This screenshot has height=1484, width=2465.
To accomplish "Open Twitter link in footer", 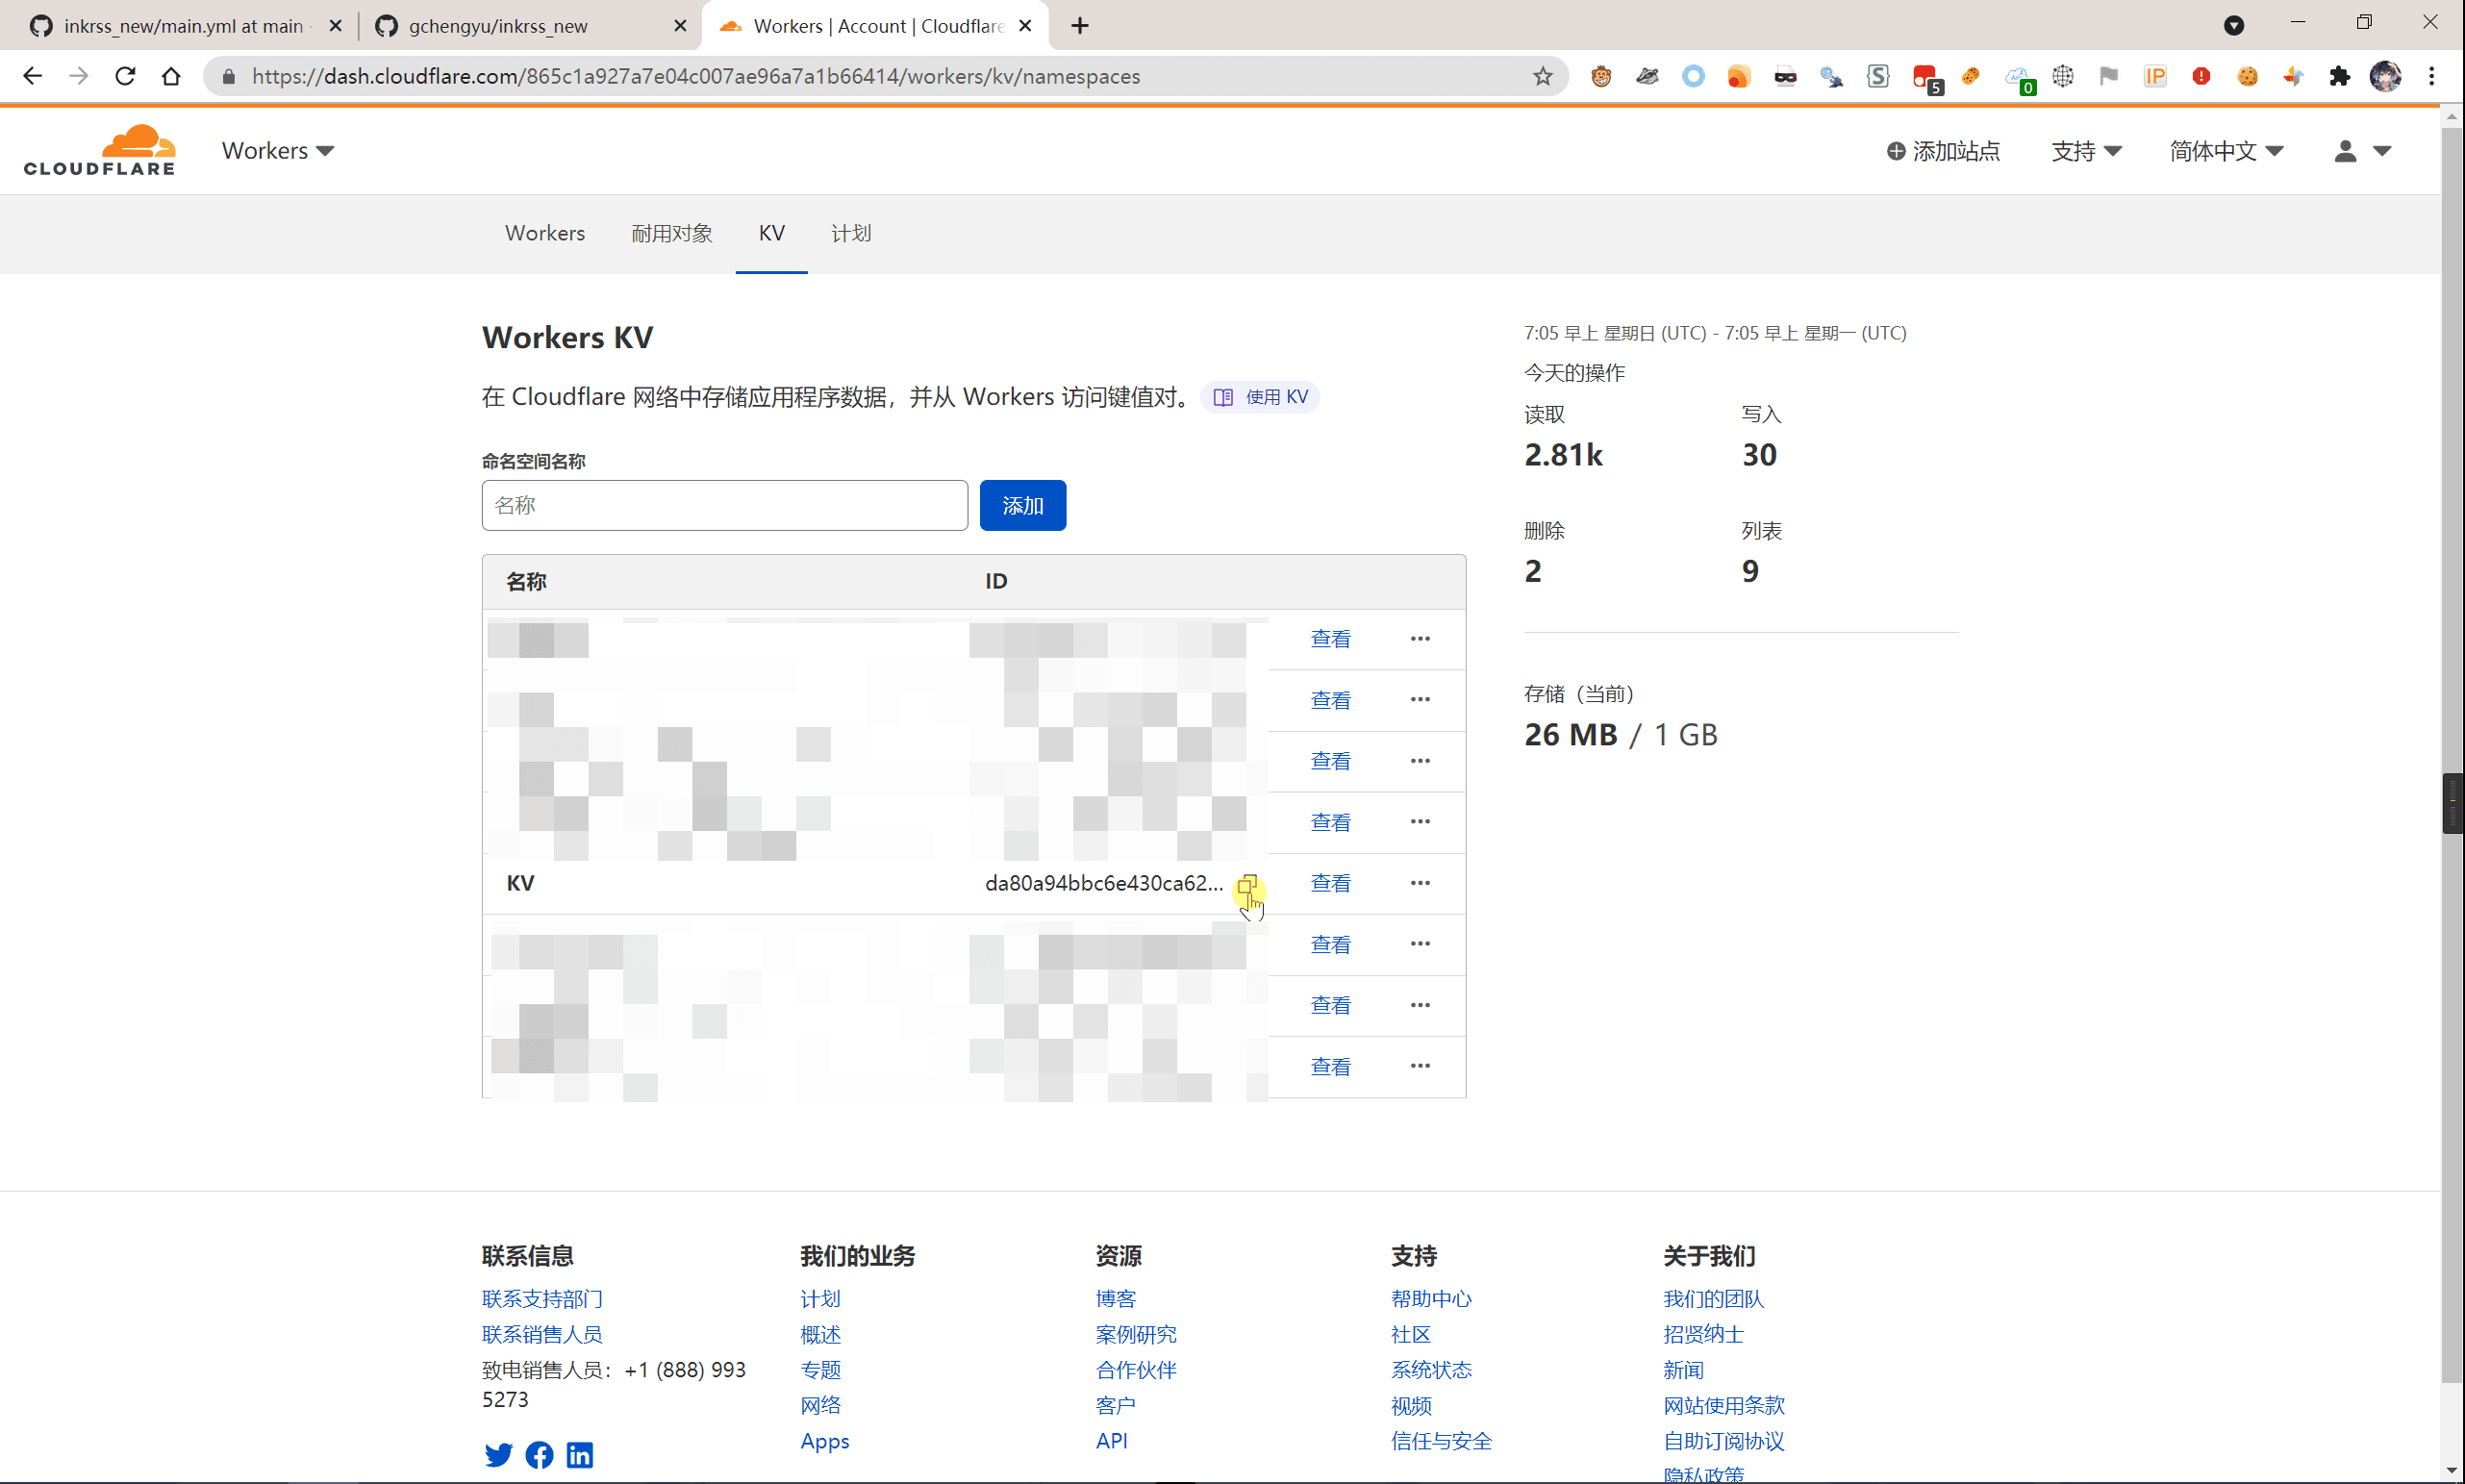I will click(x=498, y=1455).
